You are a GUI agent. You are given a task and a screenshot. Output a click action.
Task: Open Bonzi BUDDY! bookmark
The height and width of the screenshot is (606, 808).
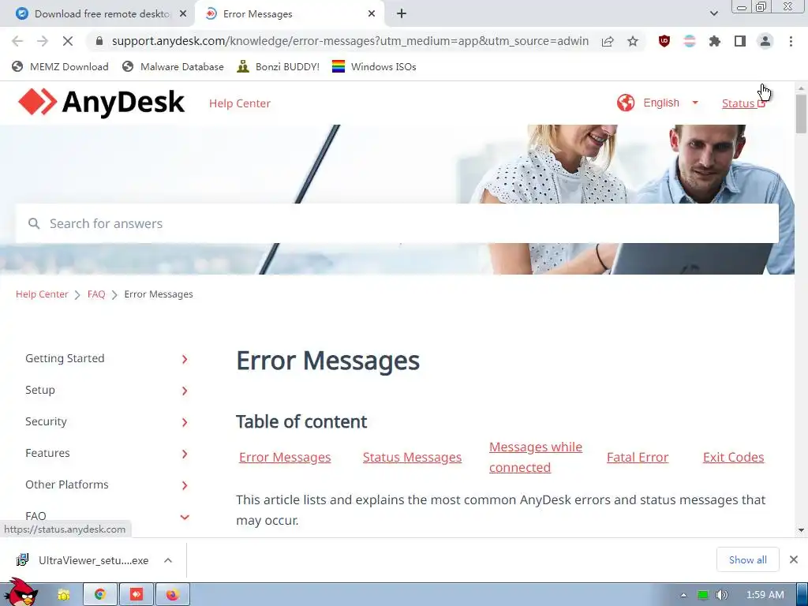click(x=279, y=66)
